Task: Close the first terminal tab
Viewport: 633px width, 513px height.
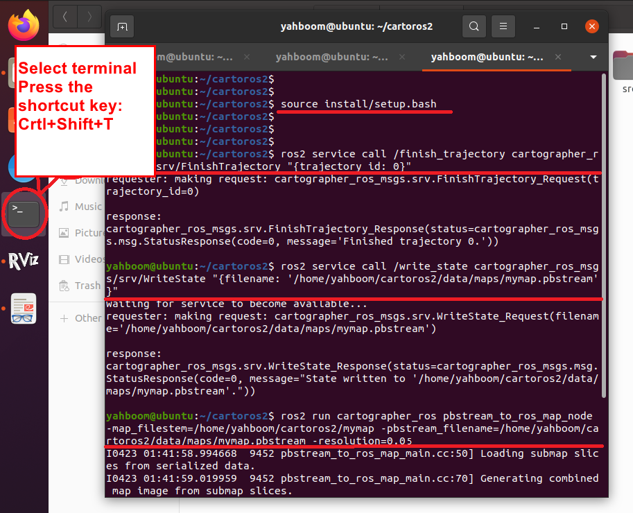Action: coord(247,57)
